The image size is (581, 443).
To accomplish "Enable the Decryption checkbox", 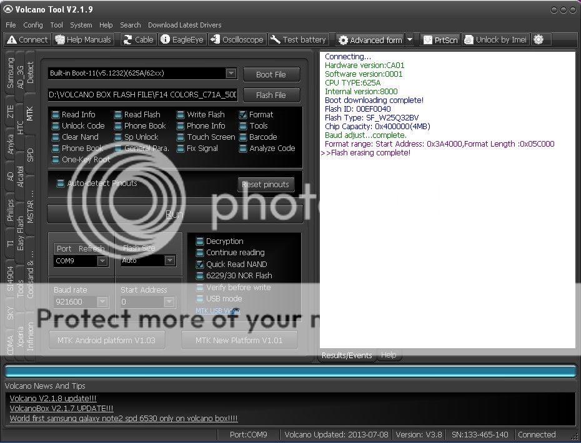I will pos(200,241).
